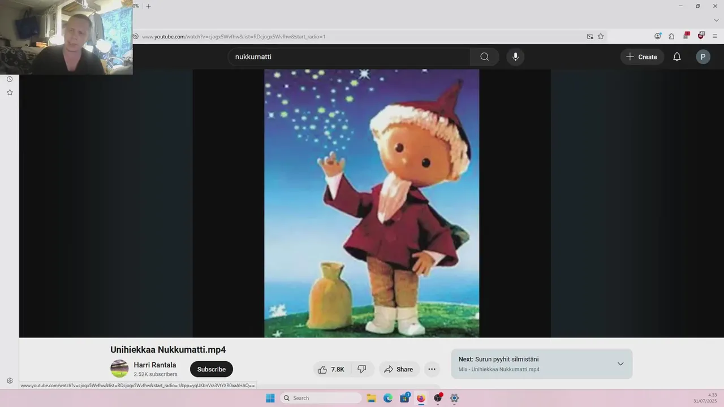Open Firefox account profile icon
This screenshot has width=724, height=407.
pos(658,36)
